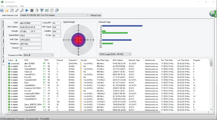Switch to the Map side tab
217x120 pixels.
pyautogui.click(x=3, y=61)
